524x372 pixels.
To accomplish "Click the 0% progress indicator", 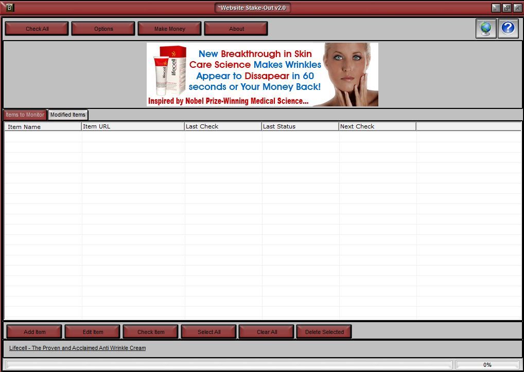I will pos(487,365).
